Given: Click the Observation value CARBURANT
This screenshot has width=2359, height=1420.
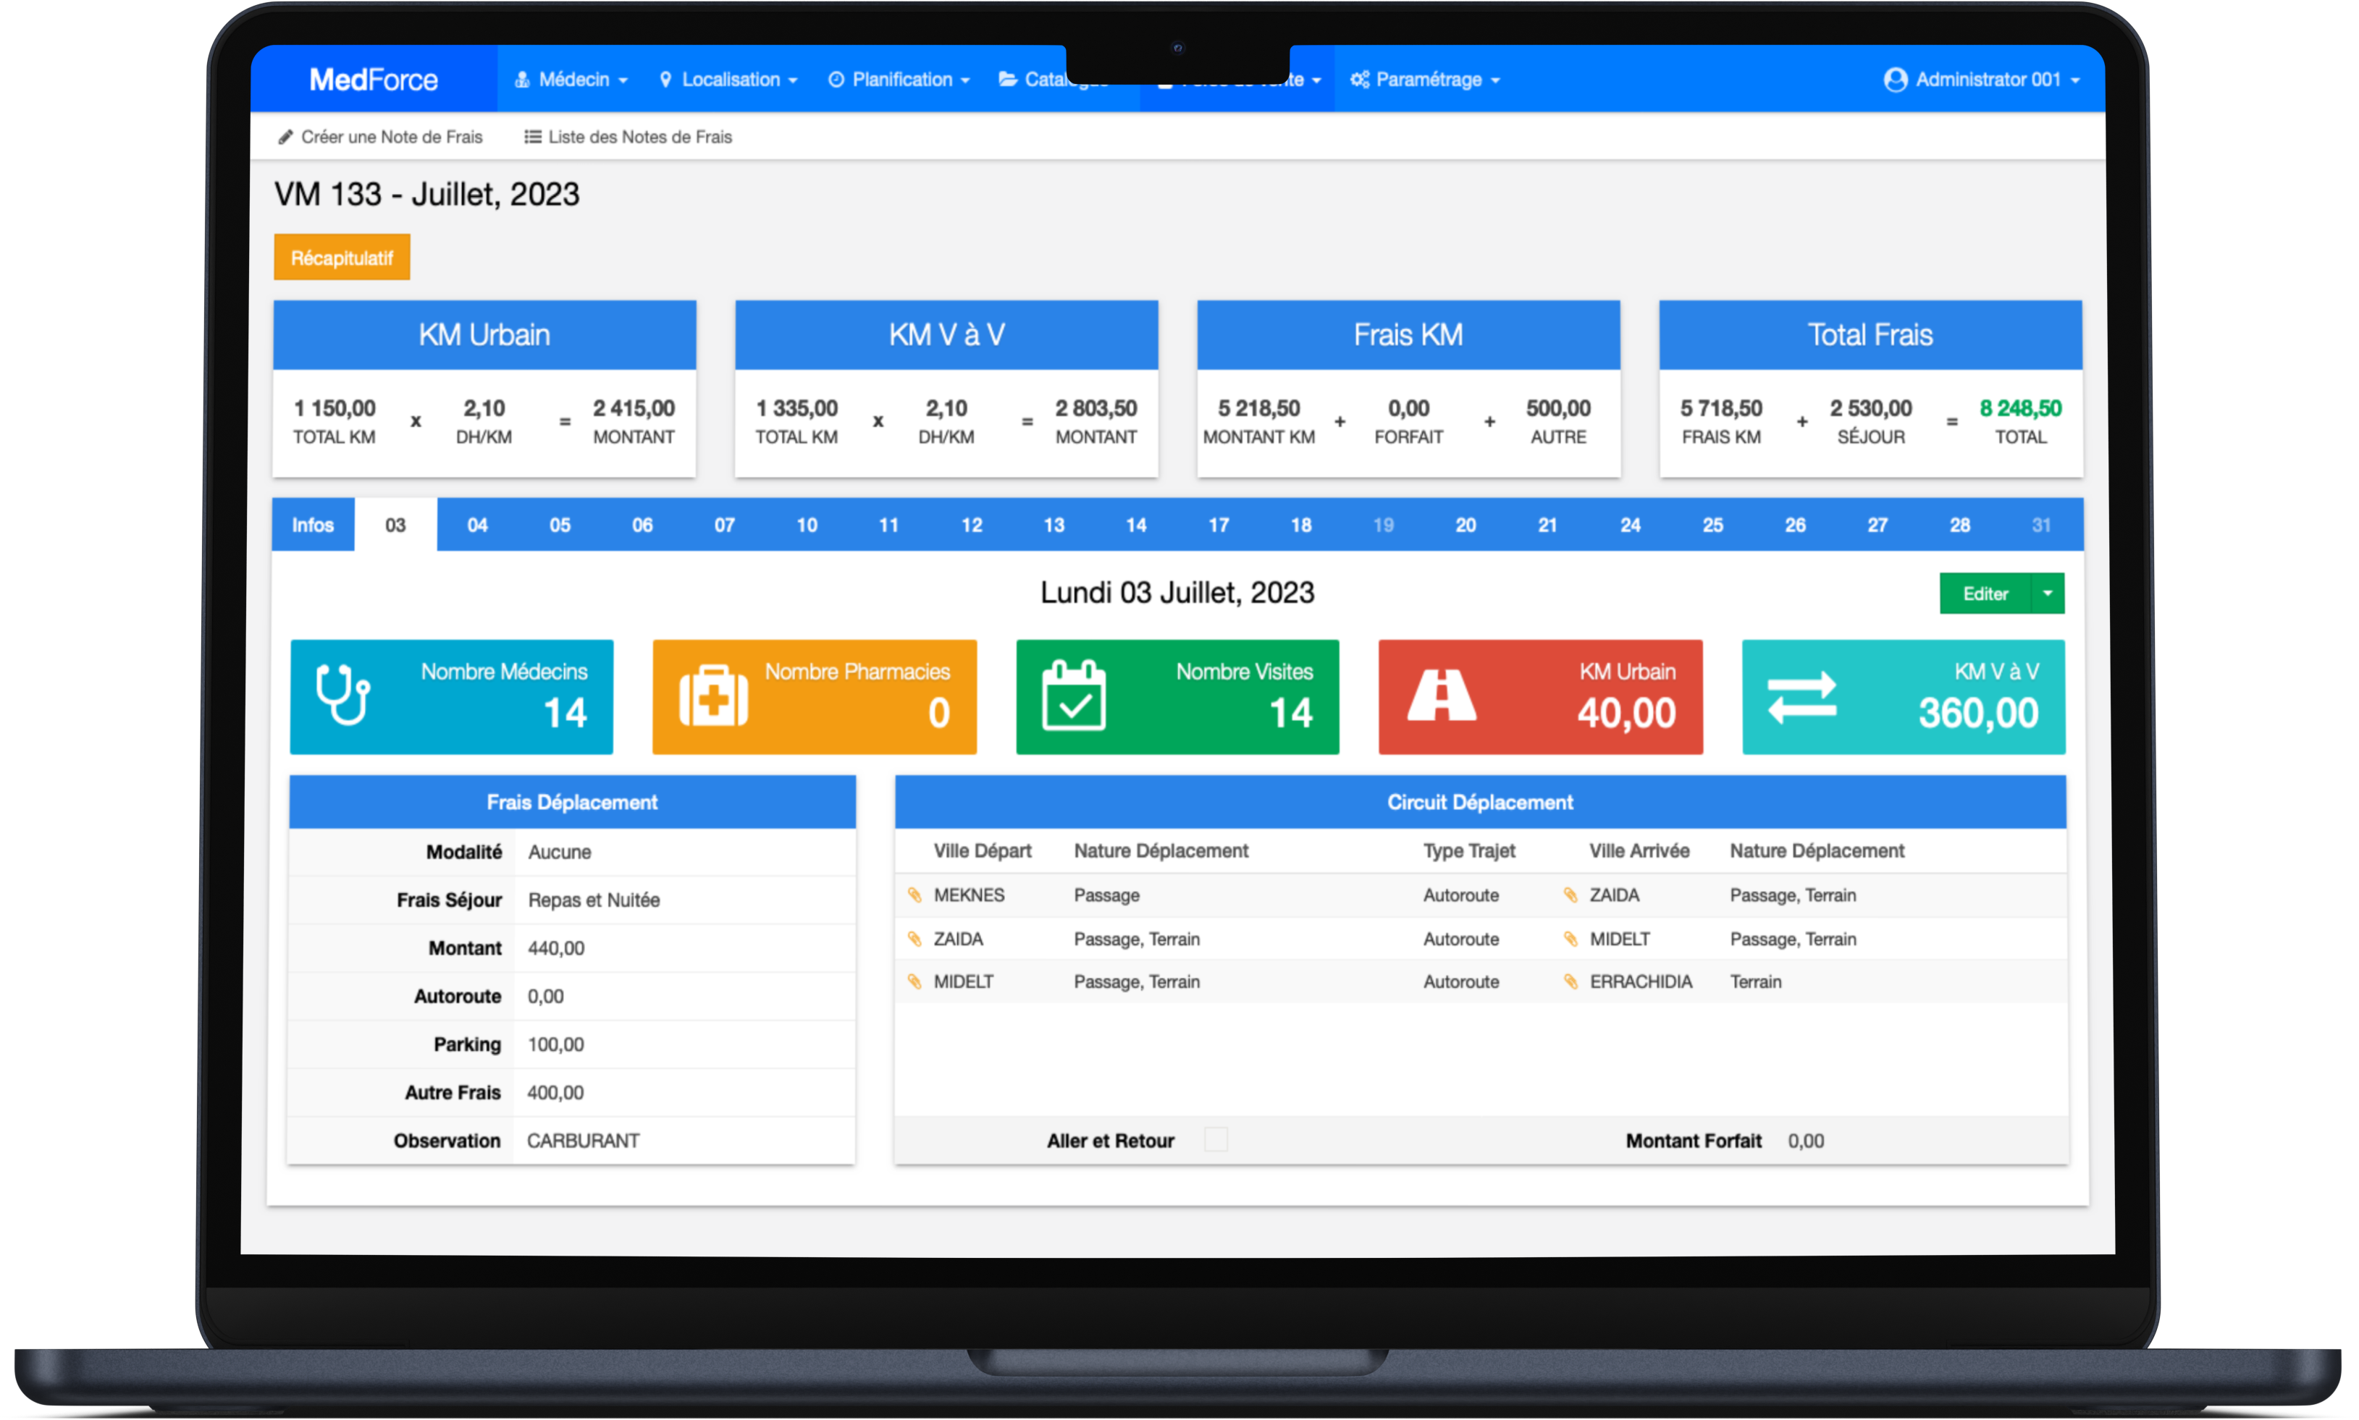Looking at the screenshot, I should tap(583, 1141).
